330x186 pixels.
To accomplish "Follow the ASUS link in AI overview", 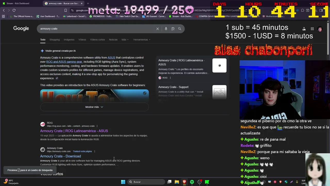I will tap(111, 58).
